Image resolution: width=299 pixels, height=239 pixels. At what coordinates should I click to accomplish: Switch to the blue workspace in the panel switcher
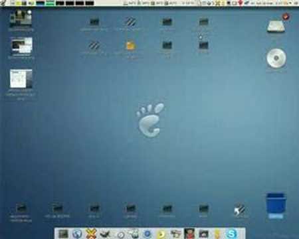[x=41, y=3]
